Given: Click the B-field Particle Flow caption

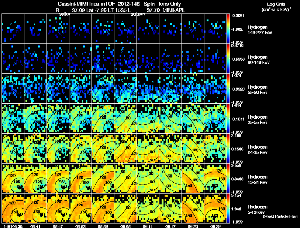Looking at the screenshot, I should point(280,216).
